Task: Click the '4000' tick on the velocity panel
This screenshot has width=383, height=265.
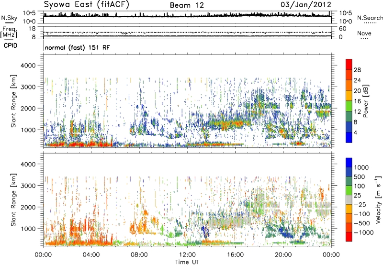Action: point(28,164)
